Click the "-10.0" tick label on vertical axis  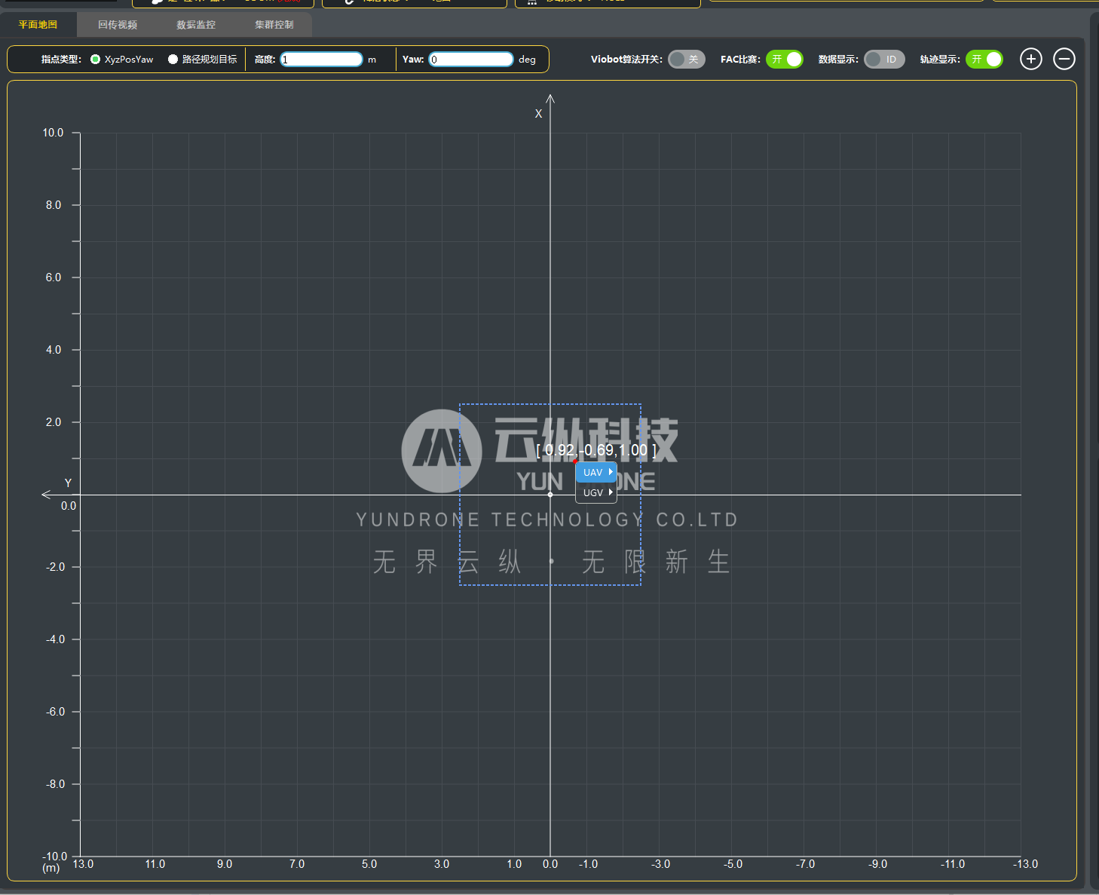[x=55, y=857]
